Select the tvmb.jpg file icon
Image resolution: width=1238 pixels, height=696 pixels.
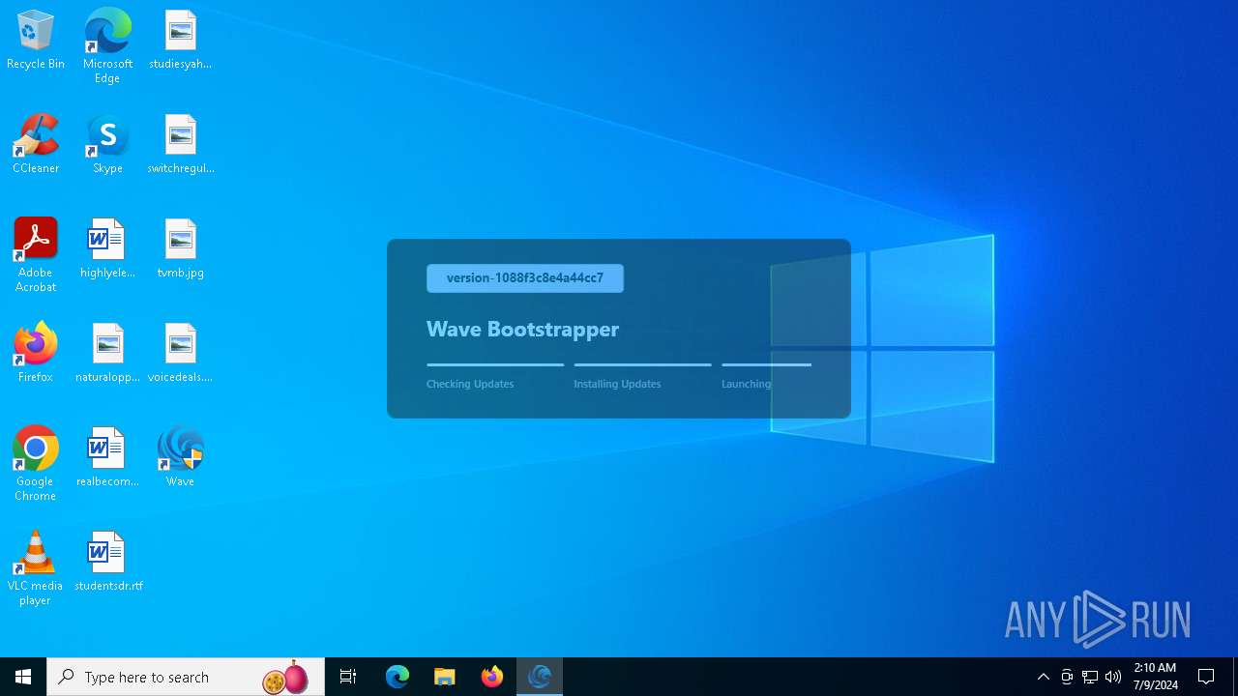(x=180, y=249)
